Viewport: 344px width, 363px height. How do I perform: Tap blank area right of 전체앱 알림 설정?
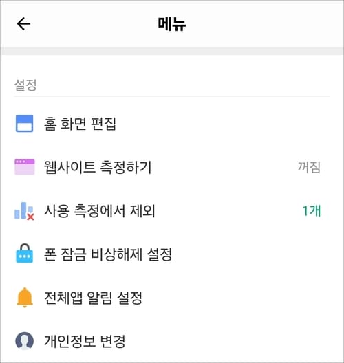click(236, 298)
